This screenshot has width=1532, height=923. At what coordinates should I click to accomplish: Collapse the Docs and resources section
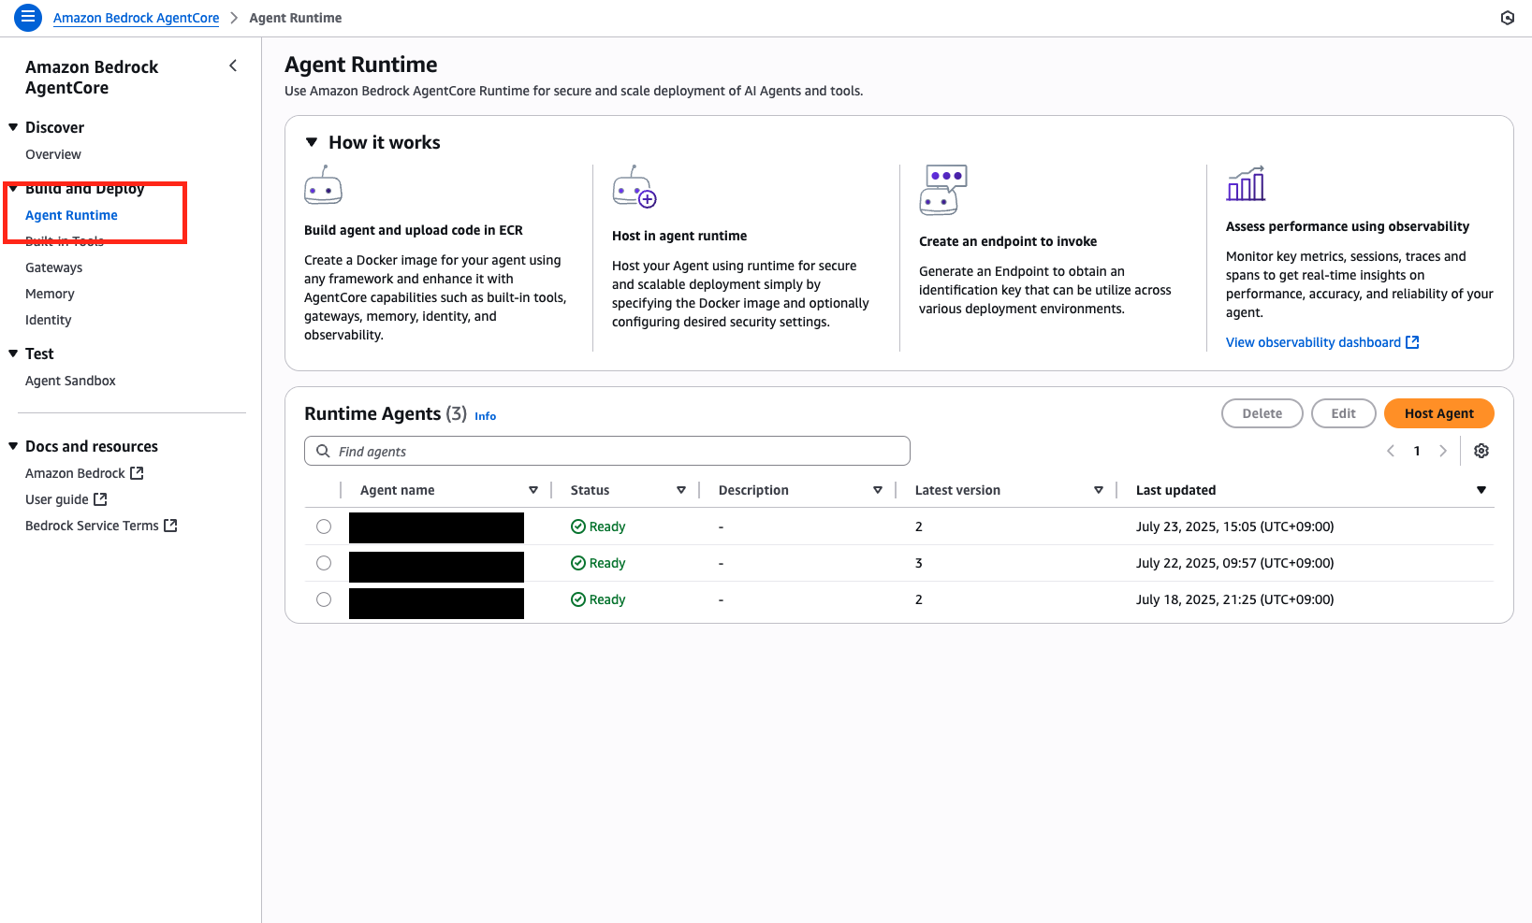click(13, 446)
